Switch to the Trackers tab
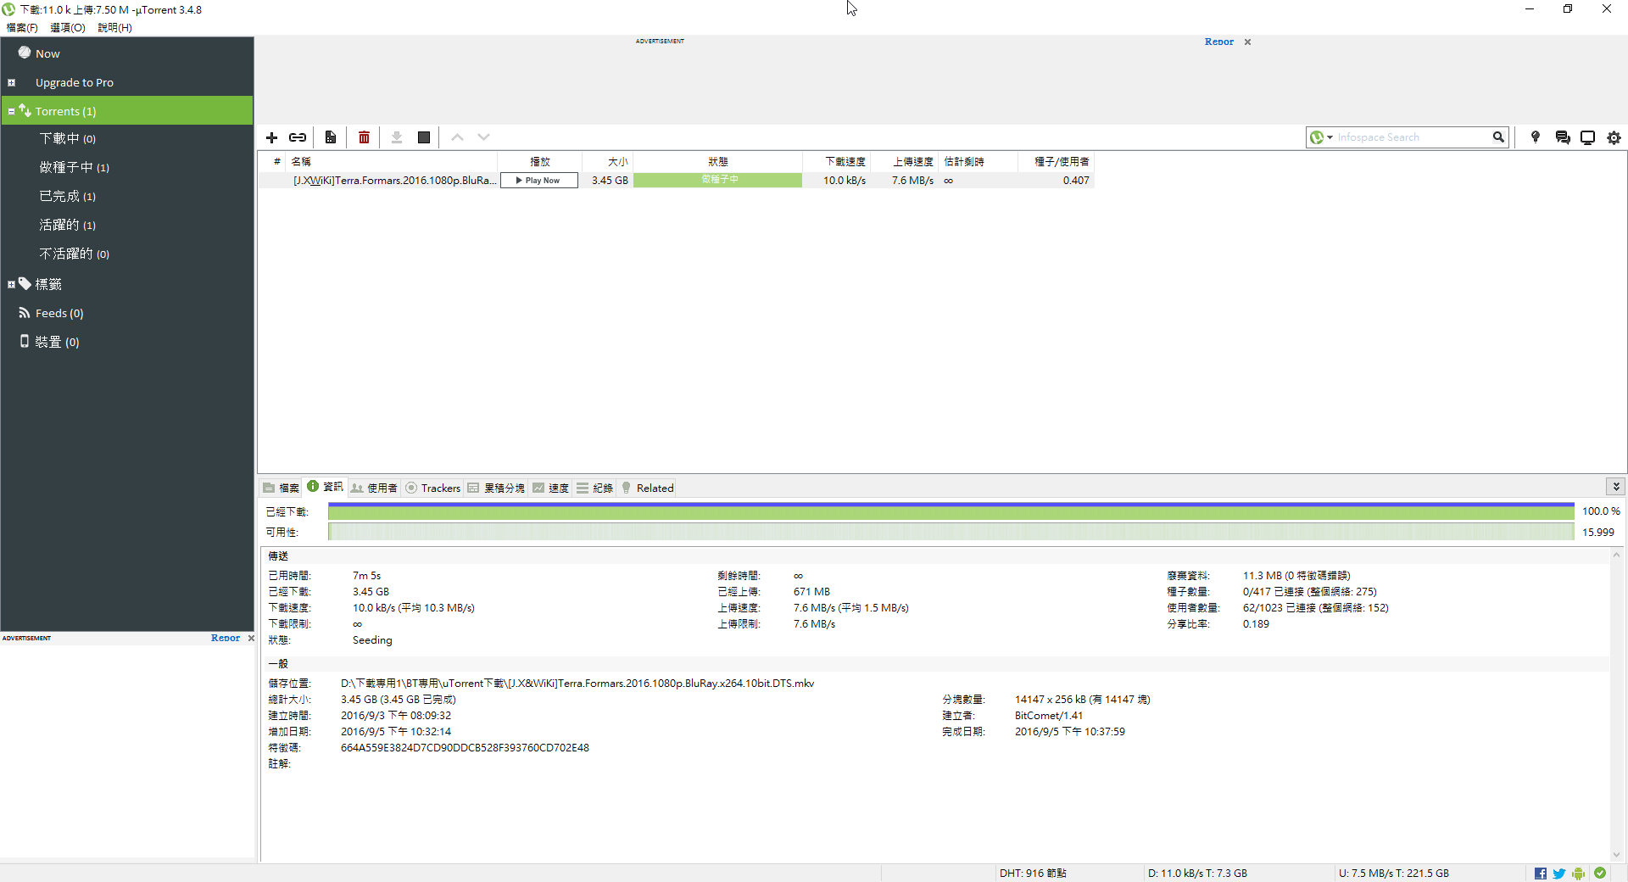 pyautogui.click(x=433, y=488)
